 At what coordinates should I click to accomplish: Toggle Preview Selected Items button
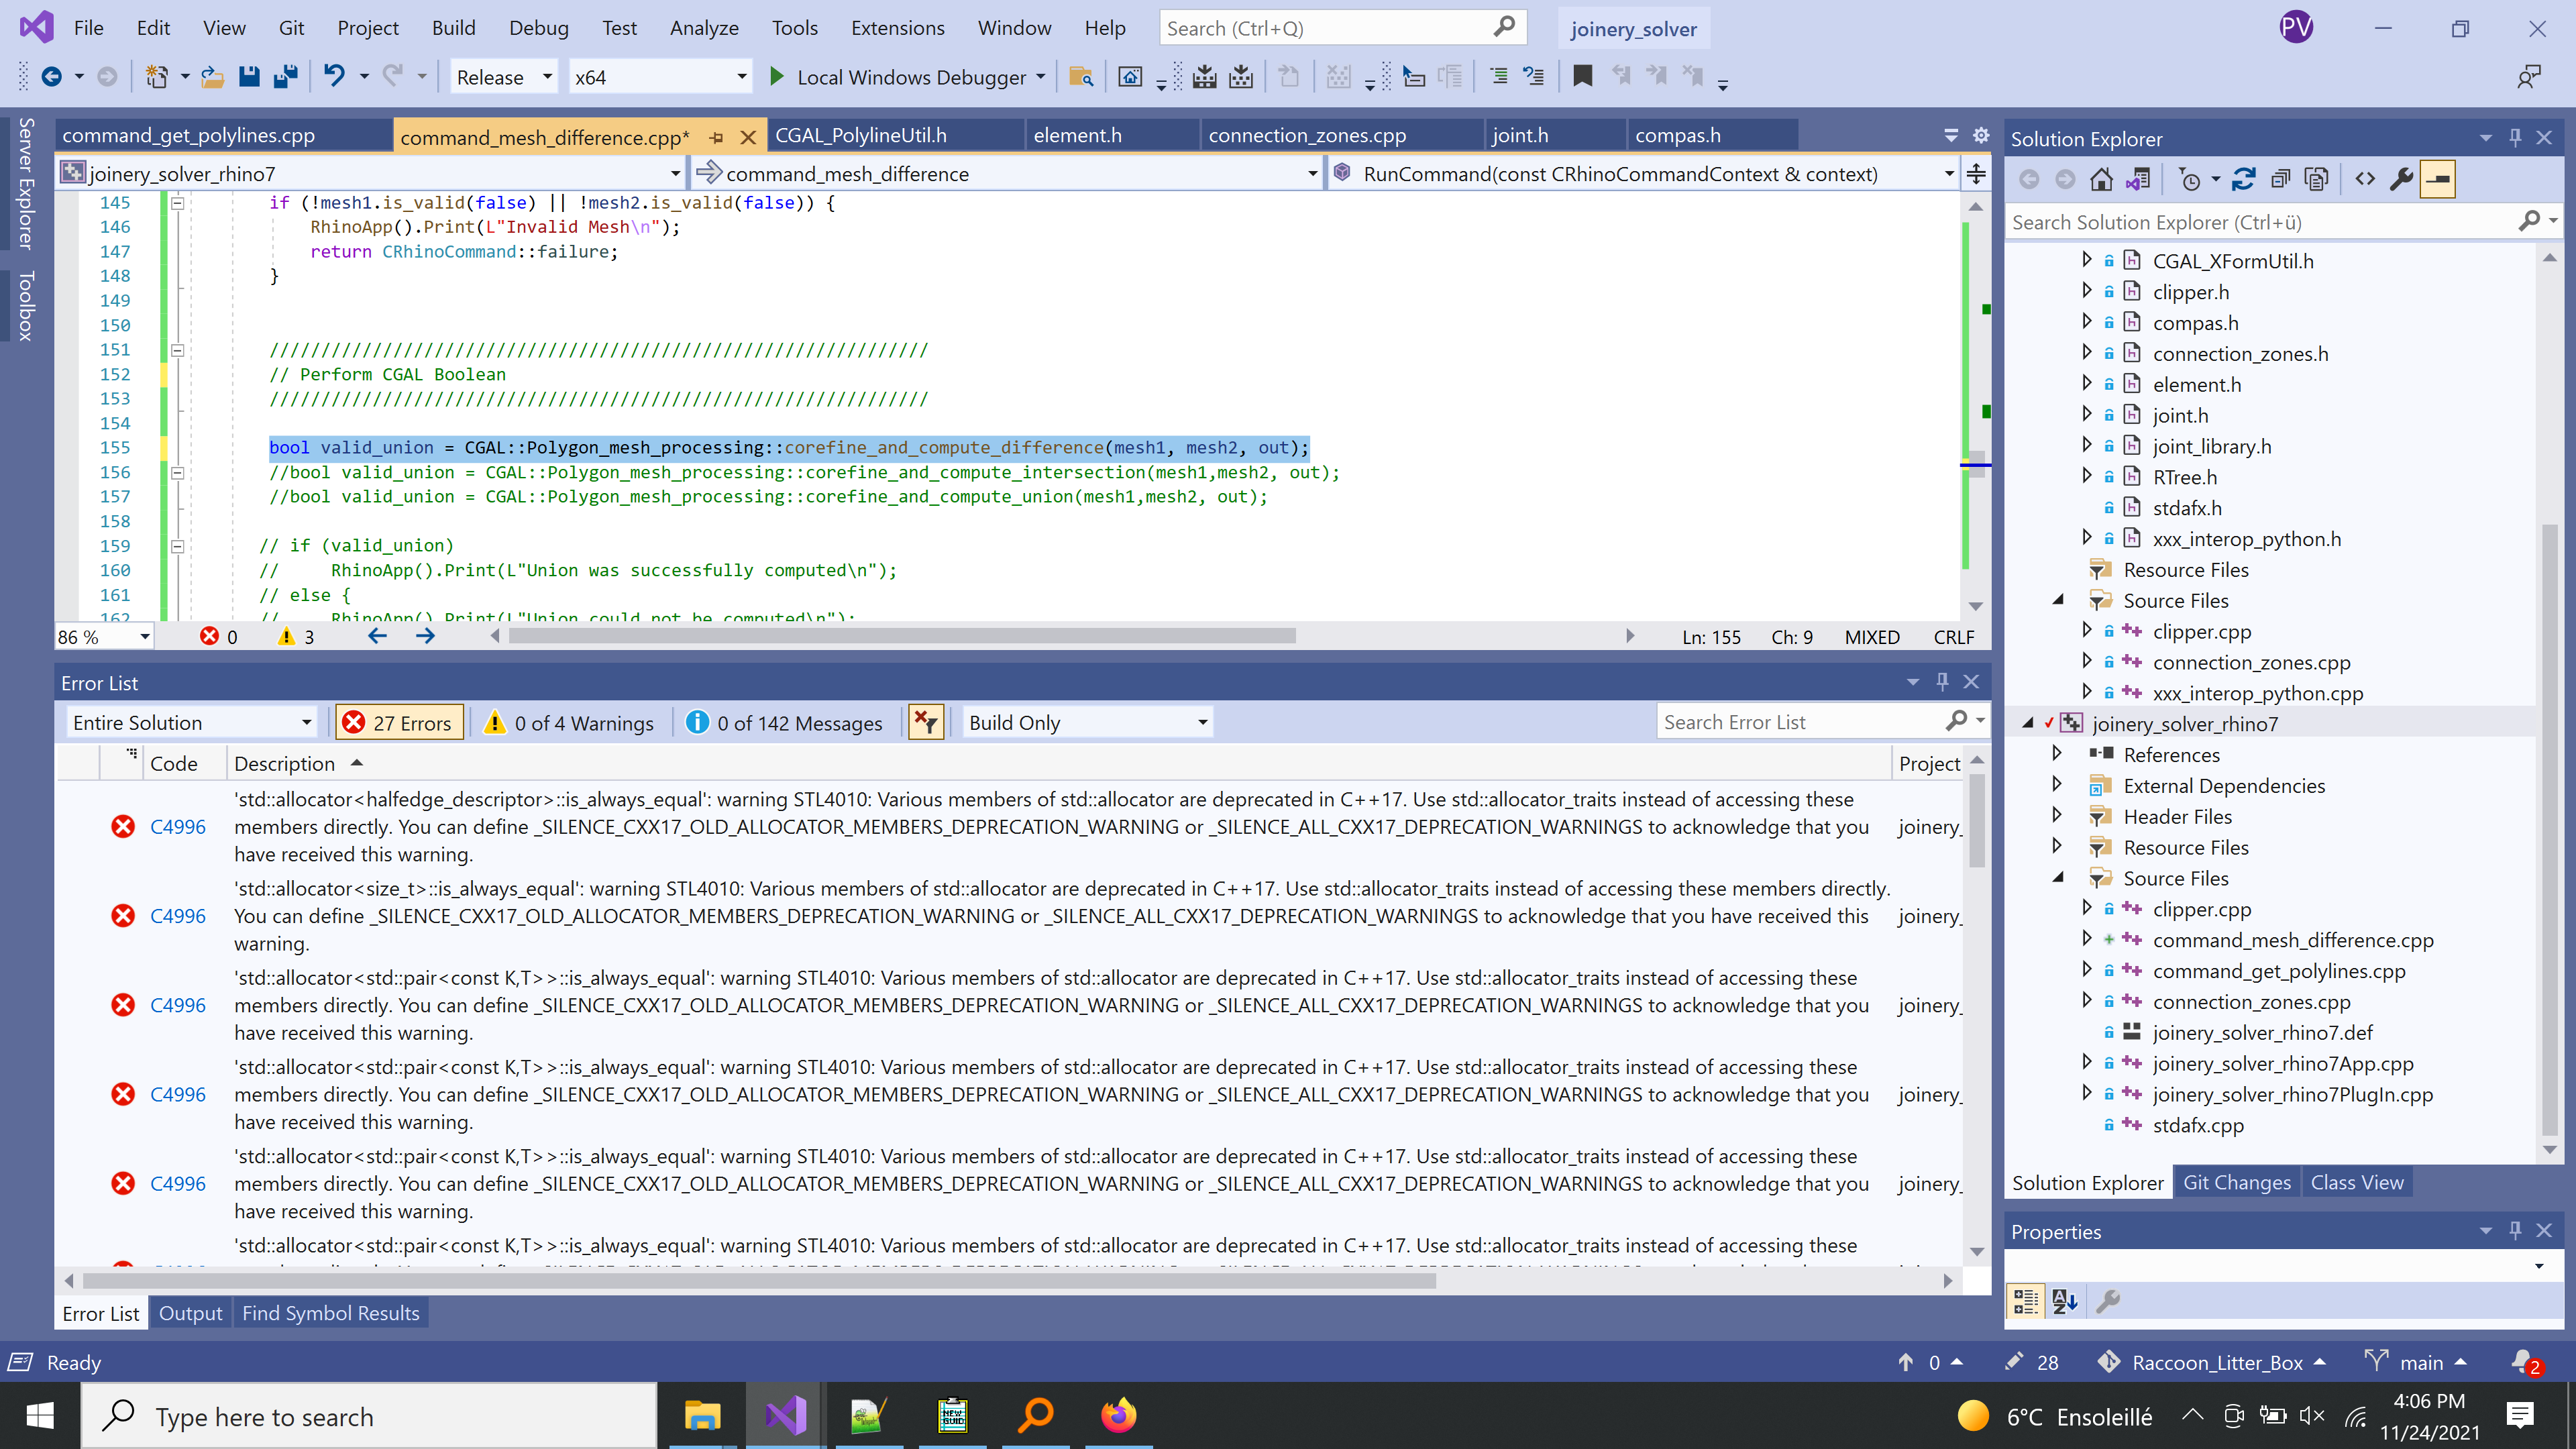pos(2438,179)
